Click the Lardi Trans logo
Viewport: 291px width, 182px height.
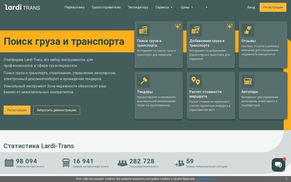coord(22,7)
